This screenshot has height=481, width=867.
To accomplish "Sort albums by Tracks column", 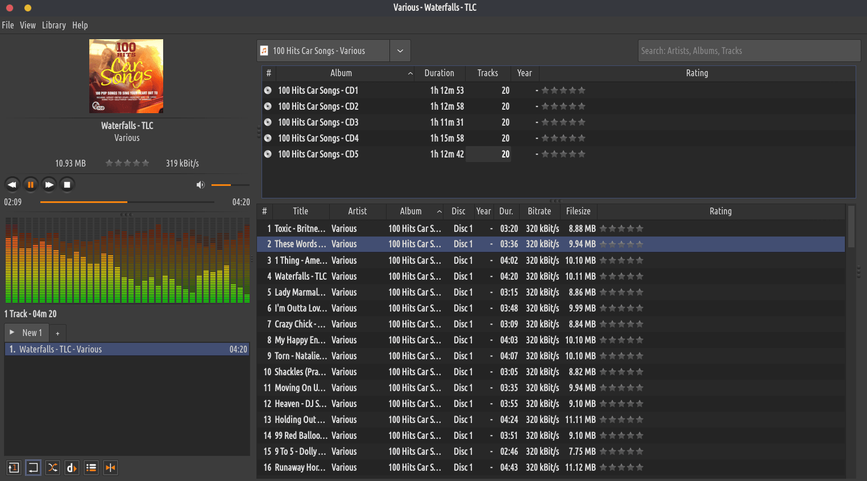I will pos(488,73).
